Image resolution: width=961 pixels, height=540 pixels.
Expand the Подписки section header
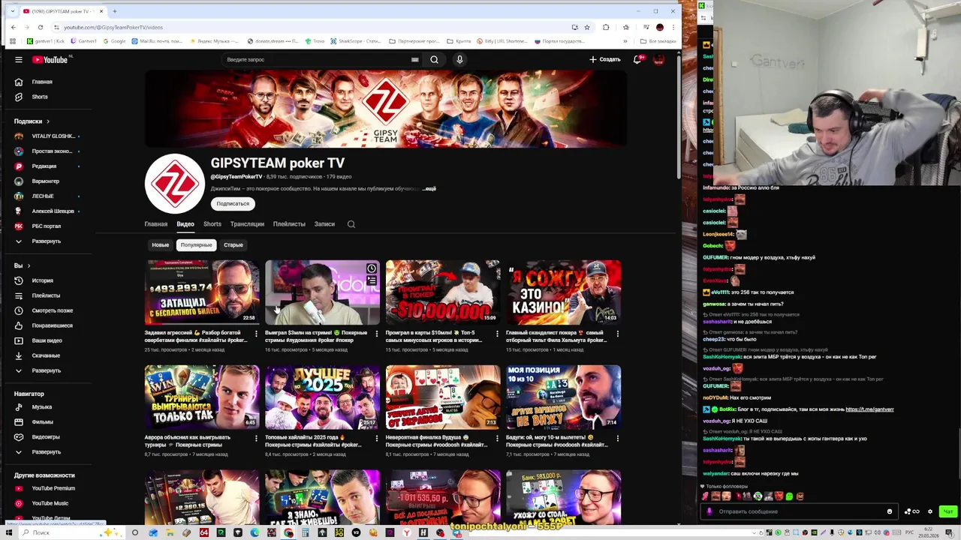coord(32,121)
